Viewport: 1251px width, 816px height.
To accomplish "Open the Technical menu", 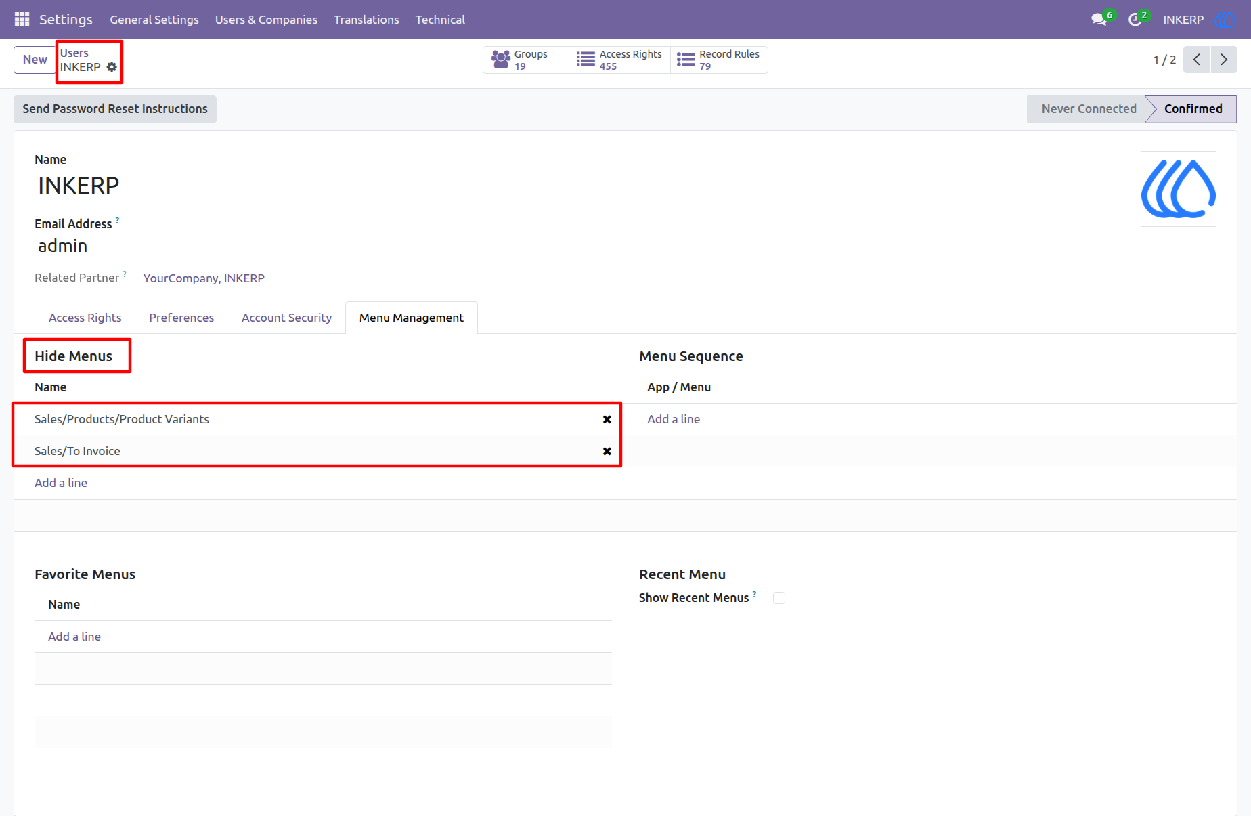I will (440, 20).
